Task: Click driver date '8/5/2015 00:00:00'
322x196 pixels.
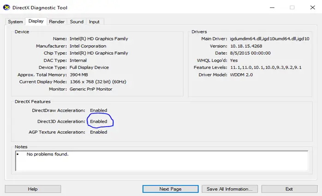Action: [x=250, y=53]
